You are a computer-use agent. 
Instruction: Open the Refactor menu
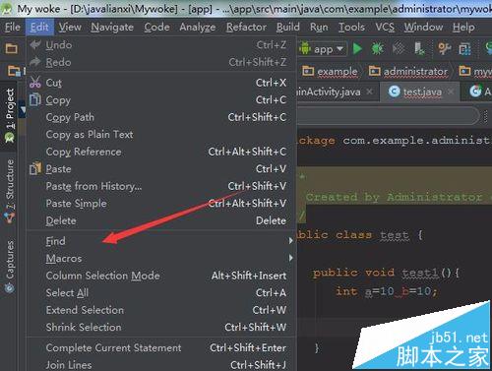point(246,27)
